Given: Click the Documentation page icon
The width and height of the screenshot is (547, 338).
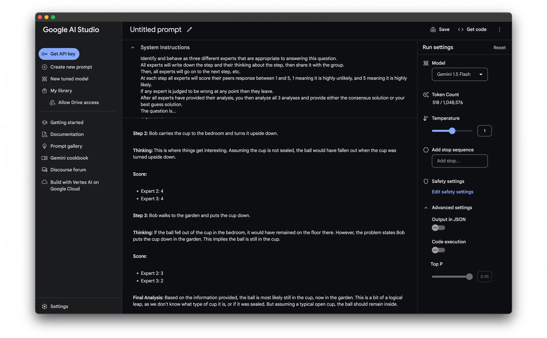Looking at the screenshot, I should [45, 134].
